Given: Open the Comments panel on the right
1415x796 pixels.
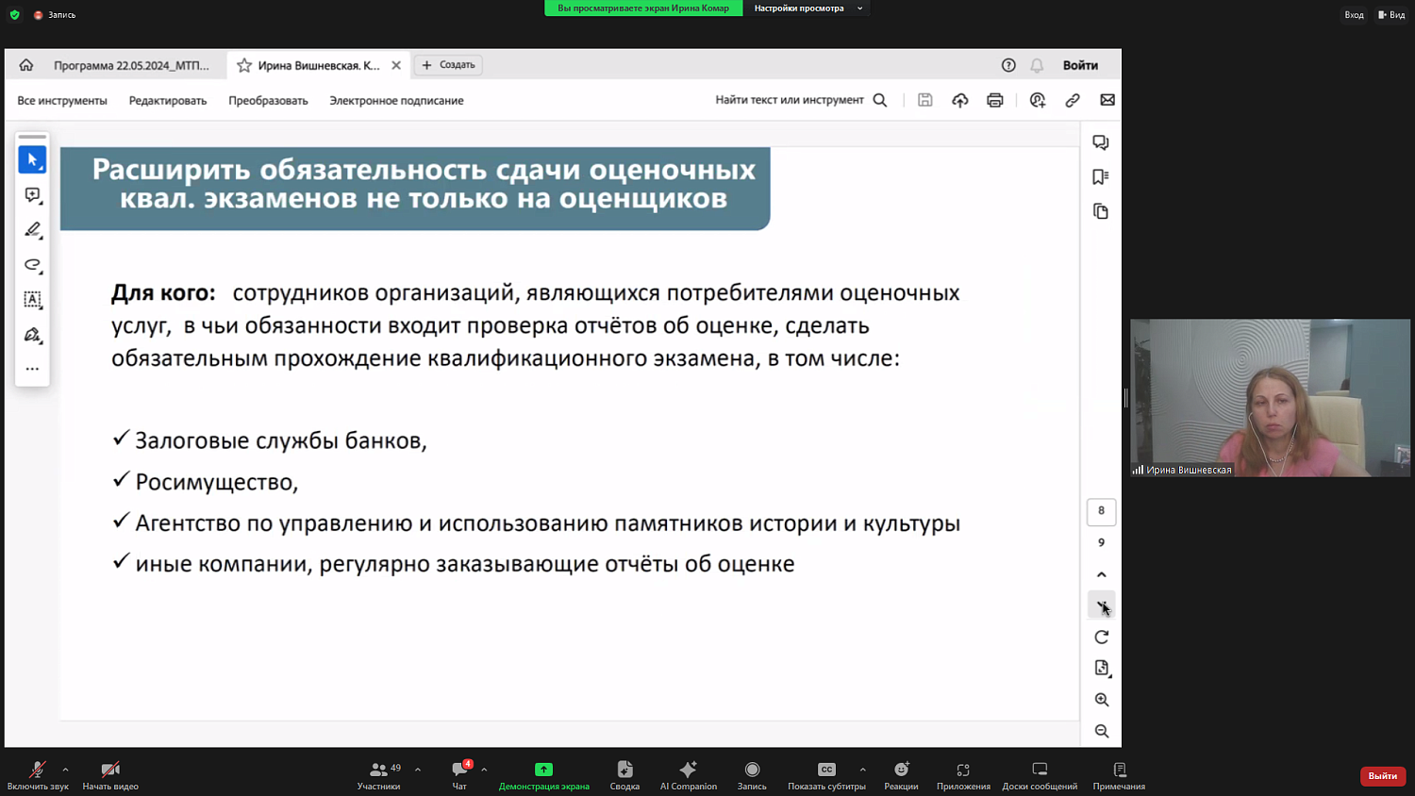Looking at the screenshot, I should 1101,142.
